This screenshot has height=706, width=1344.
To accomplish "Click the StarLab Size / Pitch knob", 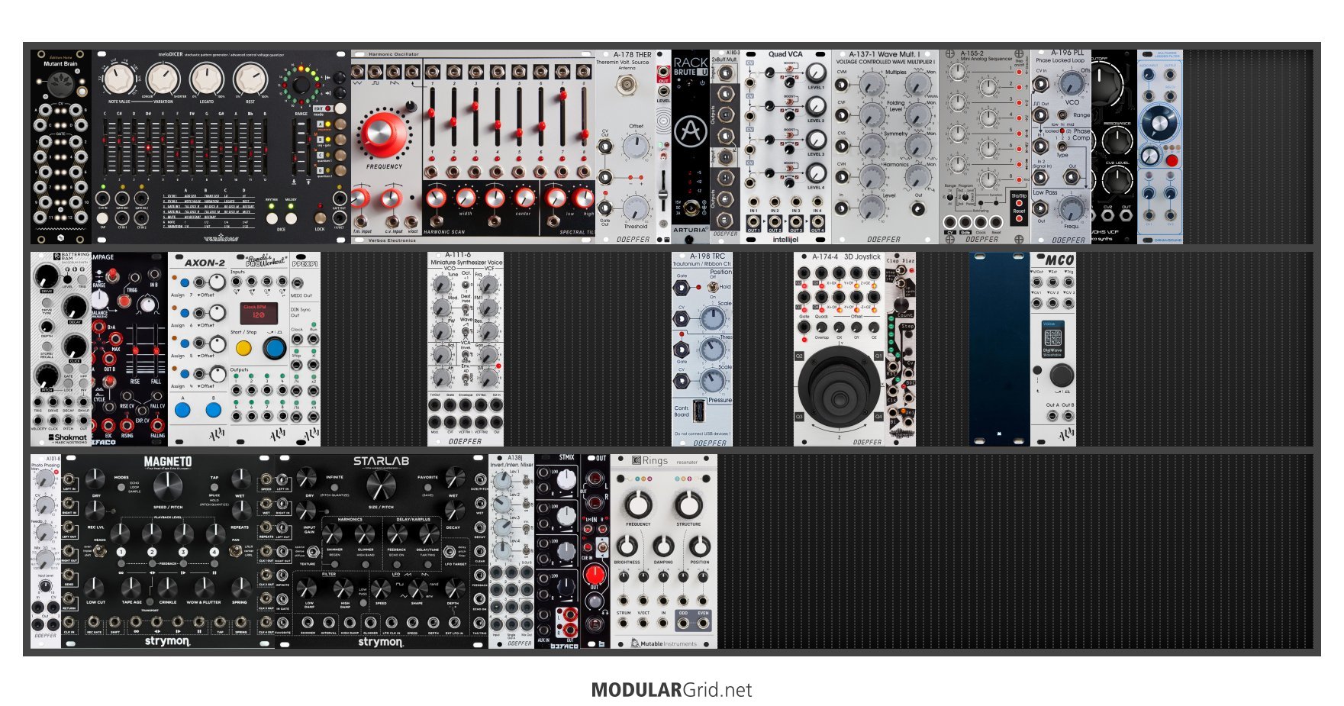I will click(x=381, y=485).
